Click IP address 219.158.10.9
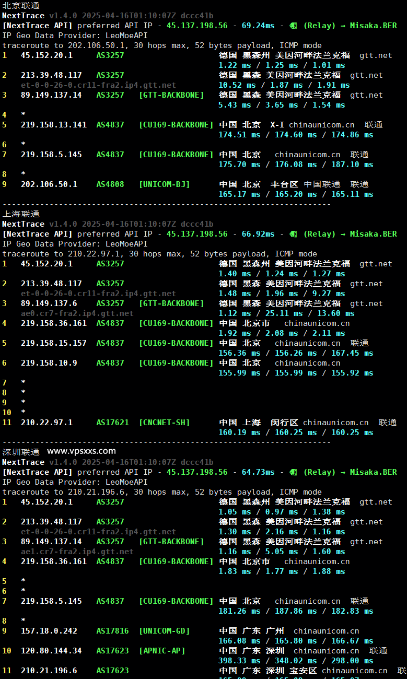Screen dimensions: 407x679 [49, 363]
